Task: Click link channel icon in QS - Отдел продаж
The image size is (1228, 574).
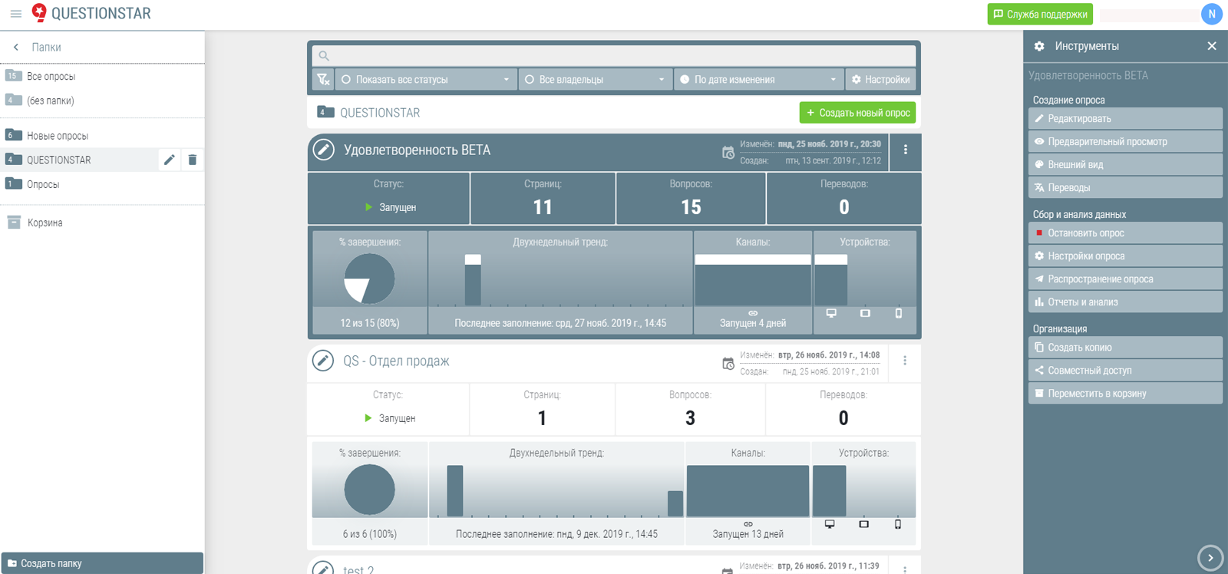Action: pyautogui.click(x=748, y=524)
